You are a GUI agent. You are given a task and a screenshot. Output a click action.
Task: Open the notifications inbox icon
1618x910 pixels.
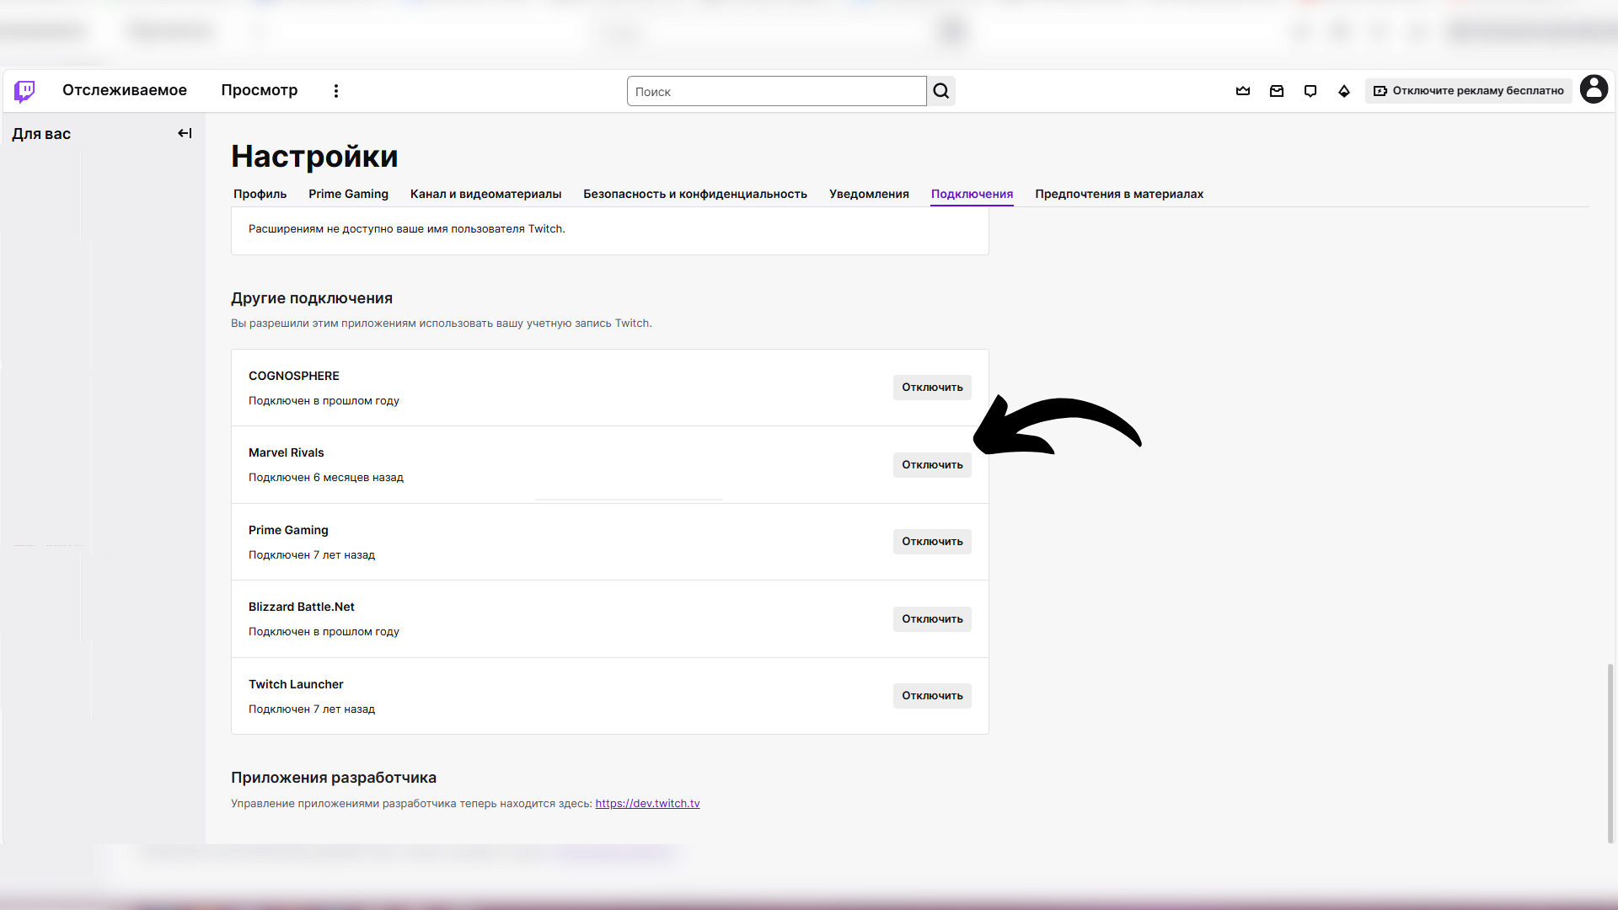click(x=1277, y=91)
